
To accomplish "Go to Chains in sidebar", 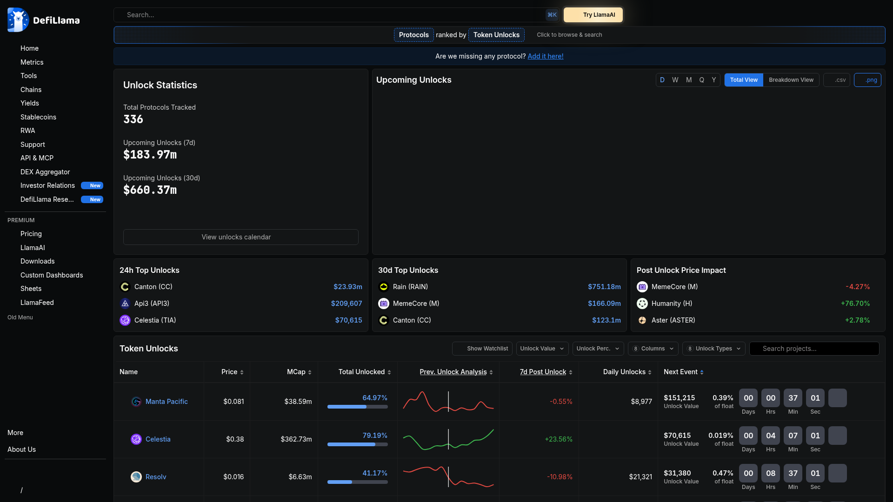I will (x=31, y=90).
